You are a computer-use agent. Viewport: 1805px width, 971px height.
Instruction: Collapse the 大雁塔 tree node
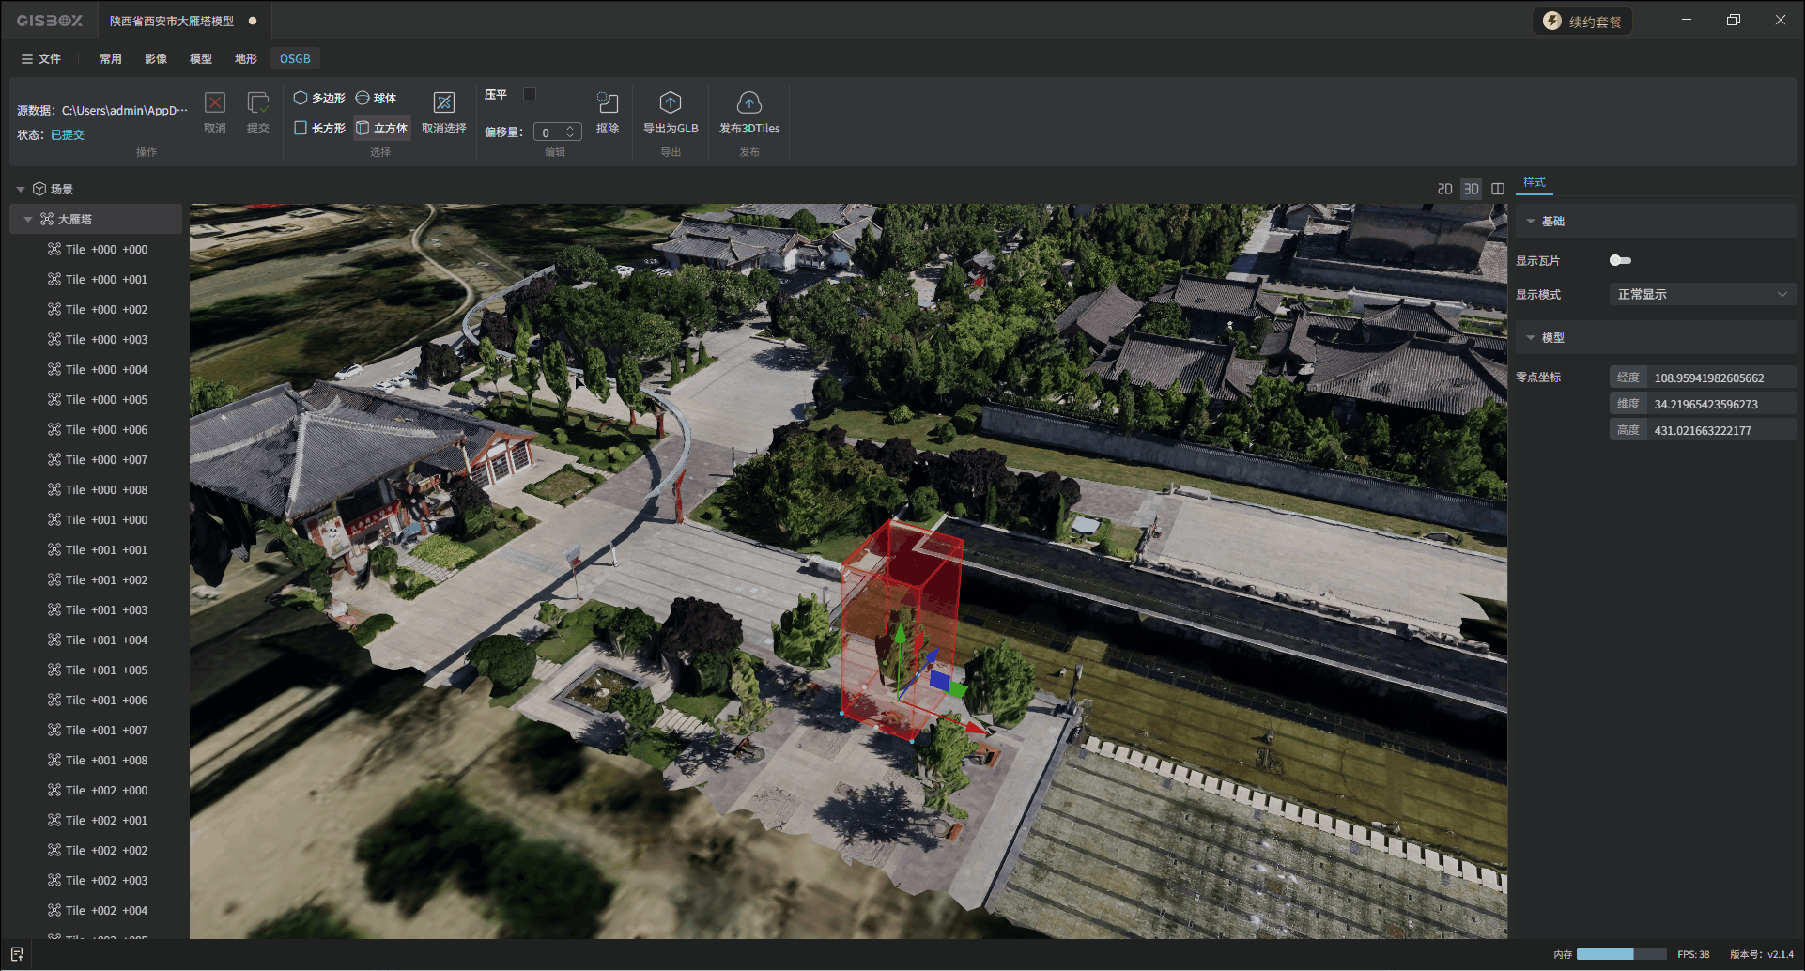tap(28, 219)
